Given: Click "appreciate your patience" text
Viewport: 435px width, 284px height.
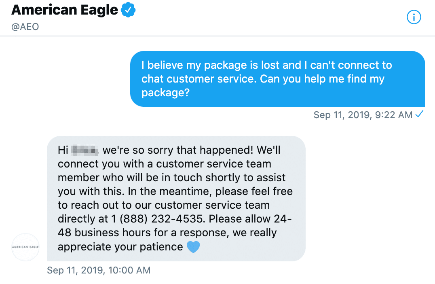Looking at the screenshot, I should (120, 246).
